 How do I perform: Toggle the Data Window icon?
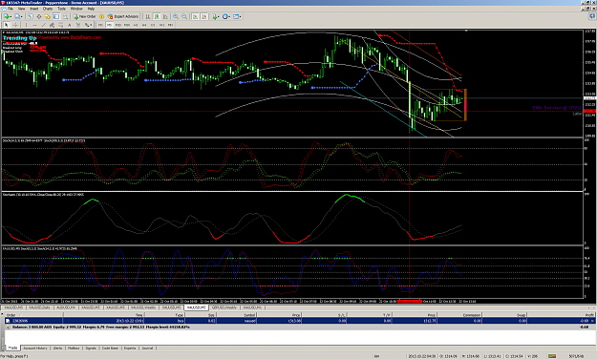tap(39, 16)
